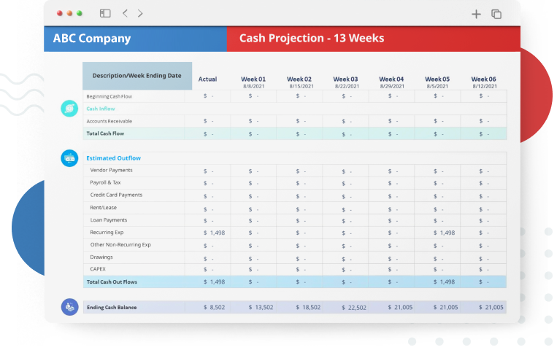Click the blue Estimated Outflow money icon
This screenshot has width=557, height=350.
[69, 158]
